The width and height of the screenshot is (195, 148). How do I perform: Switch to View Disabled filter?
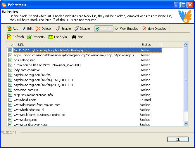(x=144, y=29)
